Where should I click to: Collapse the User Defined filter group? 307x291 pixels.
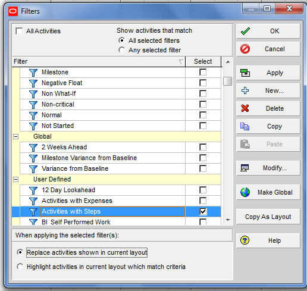pos(15,179)
